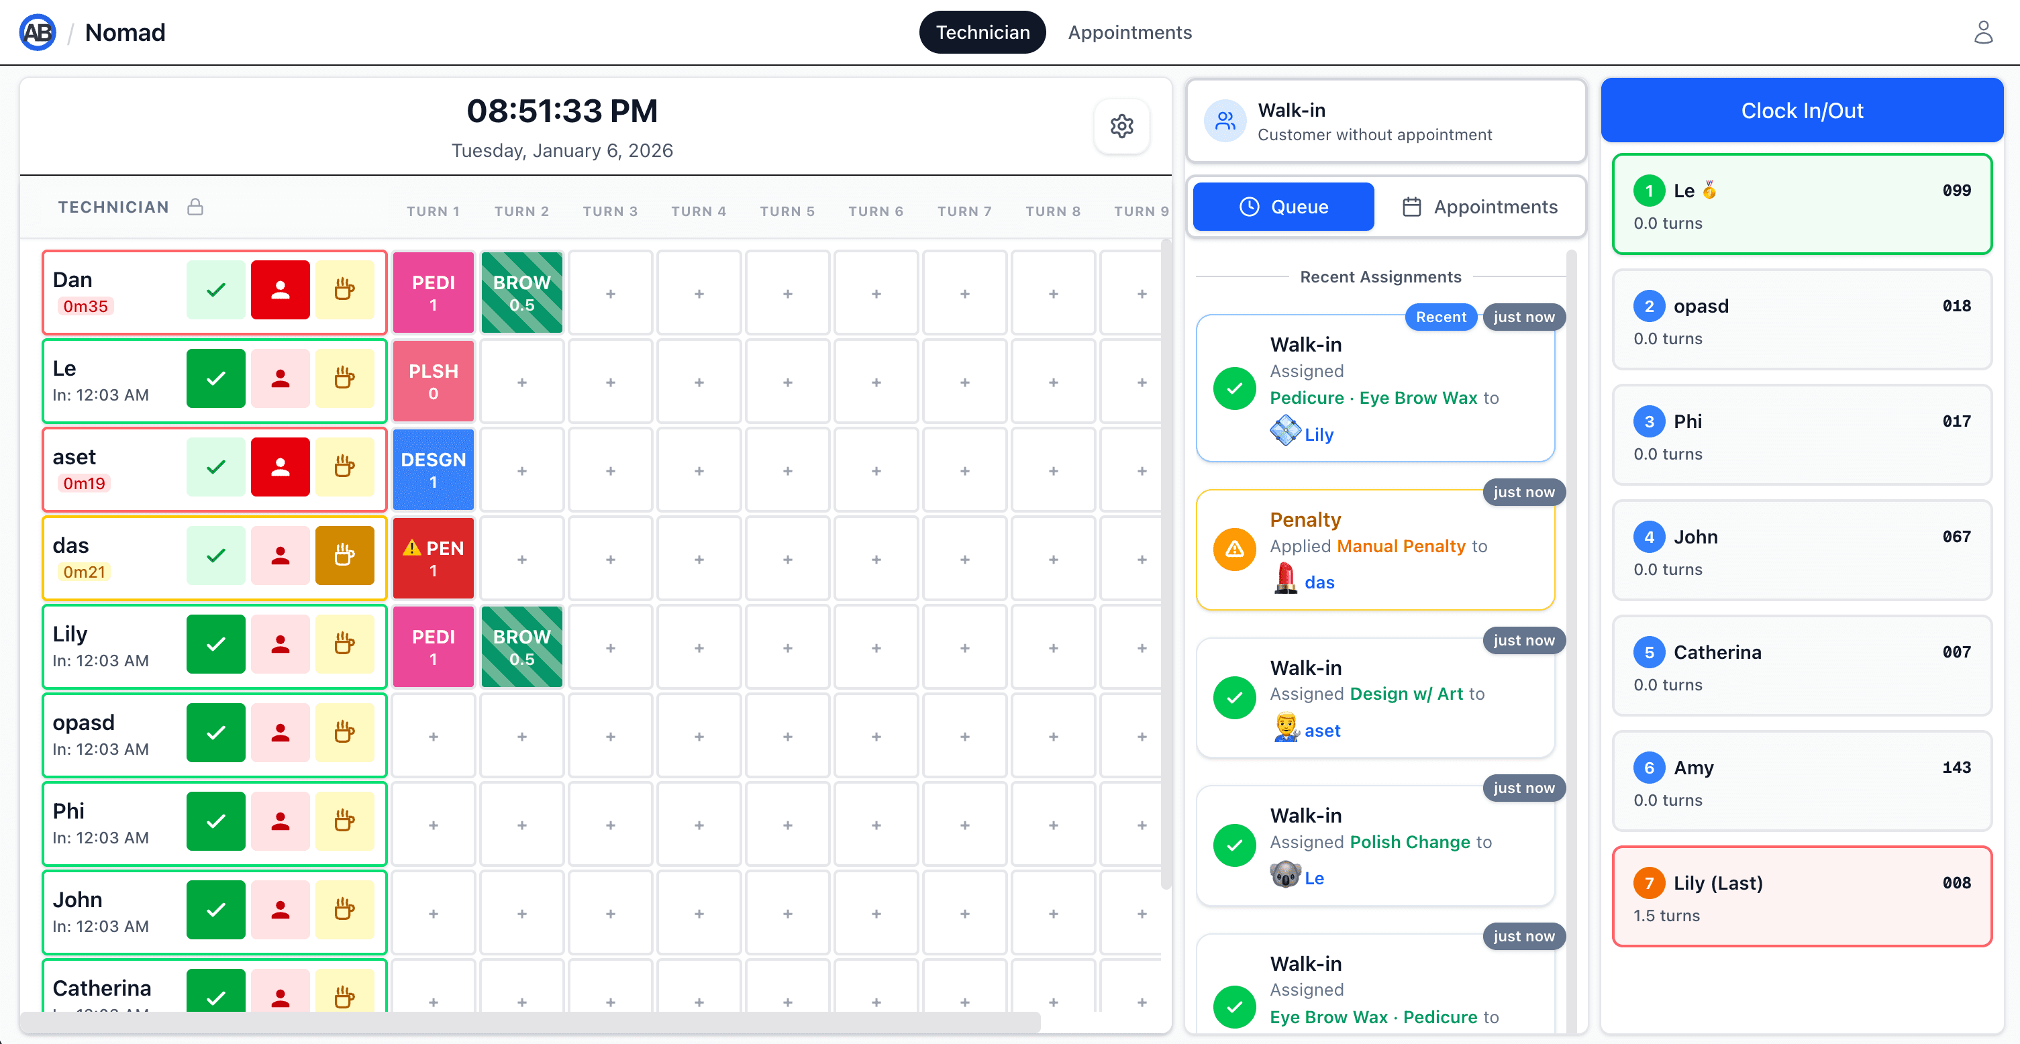Click the AB avatar logo
This screenshot has height=1044, width=2020.
point(37,32)
